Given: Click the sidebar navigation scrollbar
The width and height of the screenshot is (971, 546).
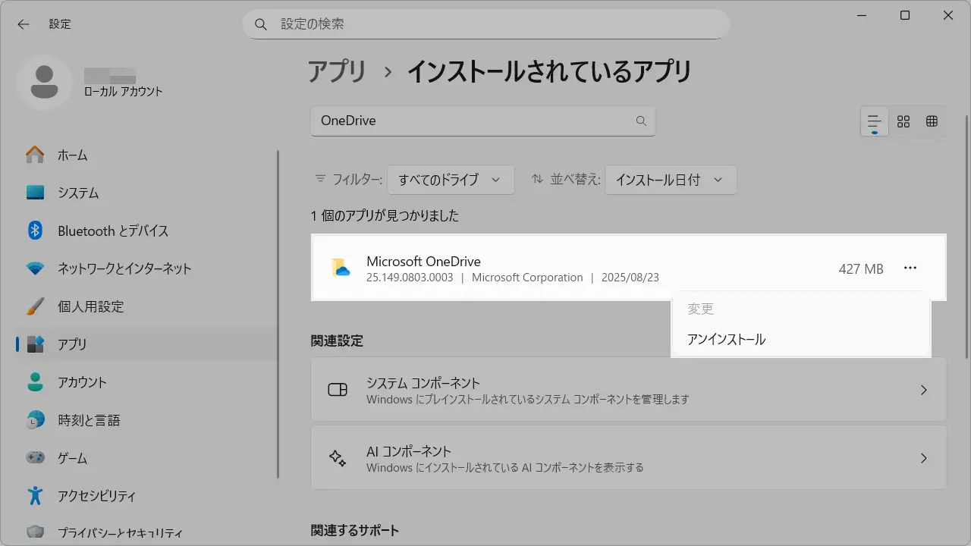Looking at the screenshot, I should pyautogui.click(x=278, y=313).
